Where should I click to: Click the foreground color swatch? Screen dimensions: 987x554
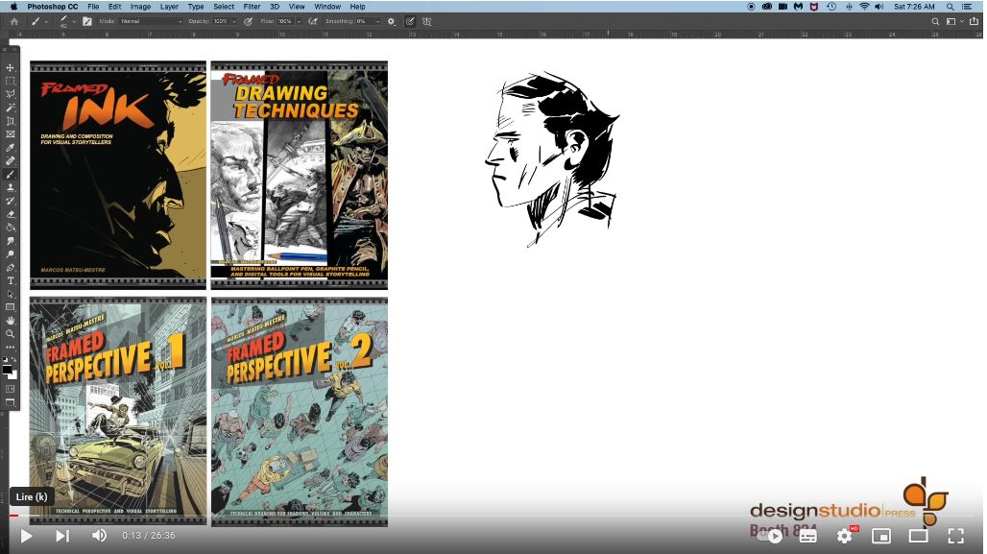[7, 369]
